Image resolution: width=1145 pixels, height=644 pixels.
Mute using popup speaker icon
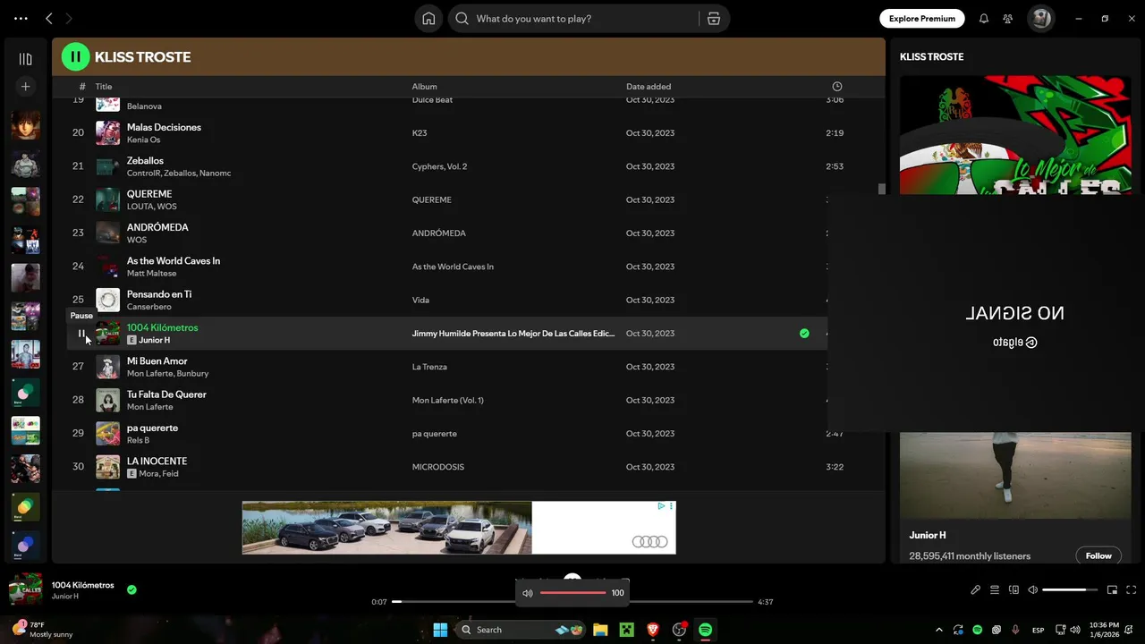click(x=527, y=592)
